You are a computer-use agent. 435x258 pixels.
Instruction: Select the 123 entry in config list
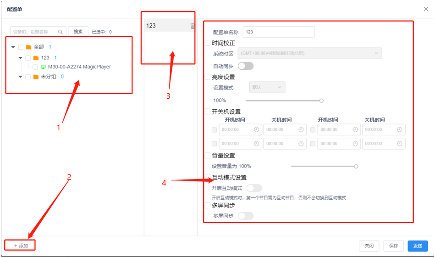click(x=165, y=26)
